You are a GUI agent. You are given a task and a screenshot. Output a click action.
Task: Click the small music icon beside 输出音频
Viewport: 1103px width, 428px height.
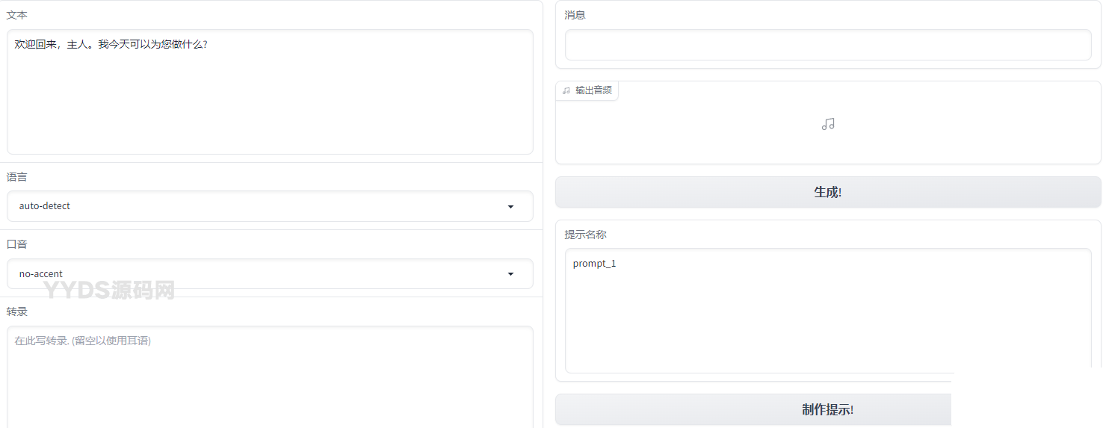pos(566,90)
